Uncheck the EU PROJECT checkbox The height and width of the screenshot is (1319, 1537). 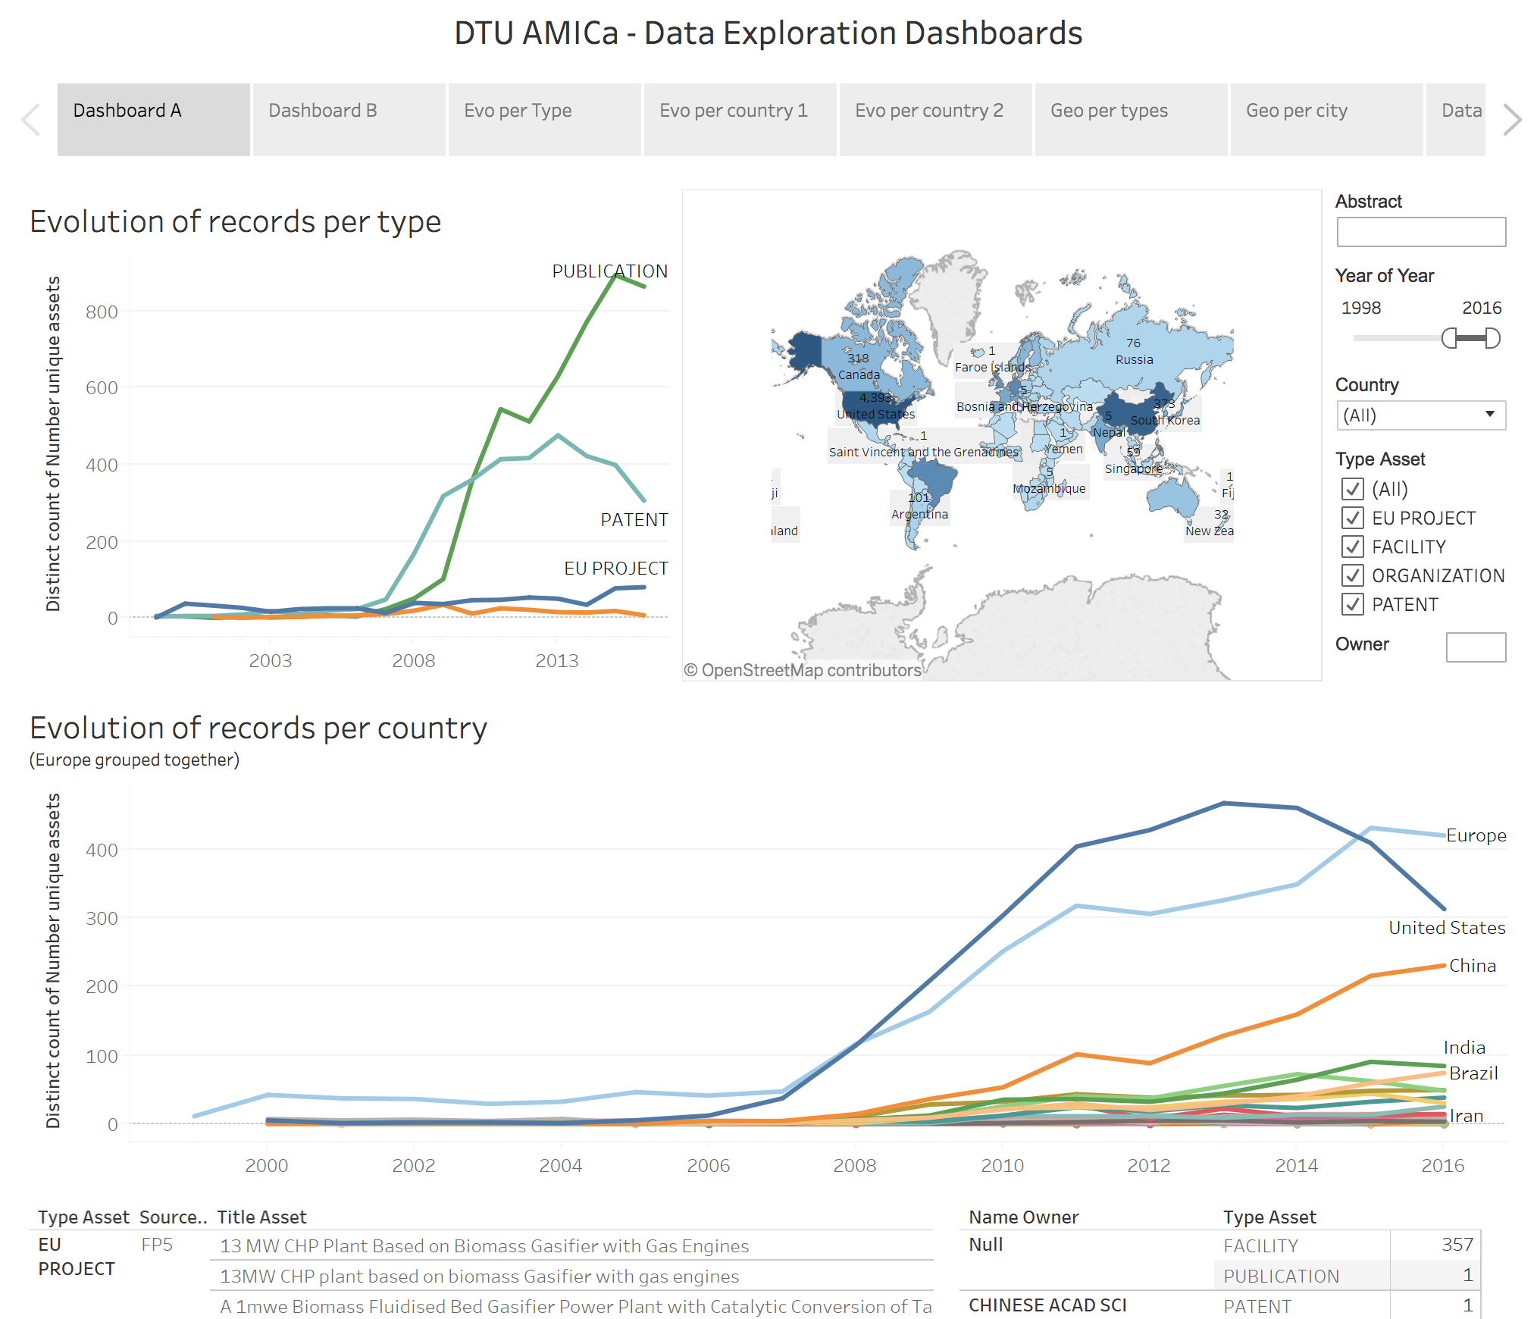tap(1352, 518)
